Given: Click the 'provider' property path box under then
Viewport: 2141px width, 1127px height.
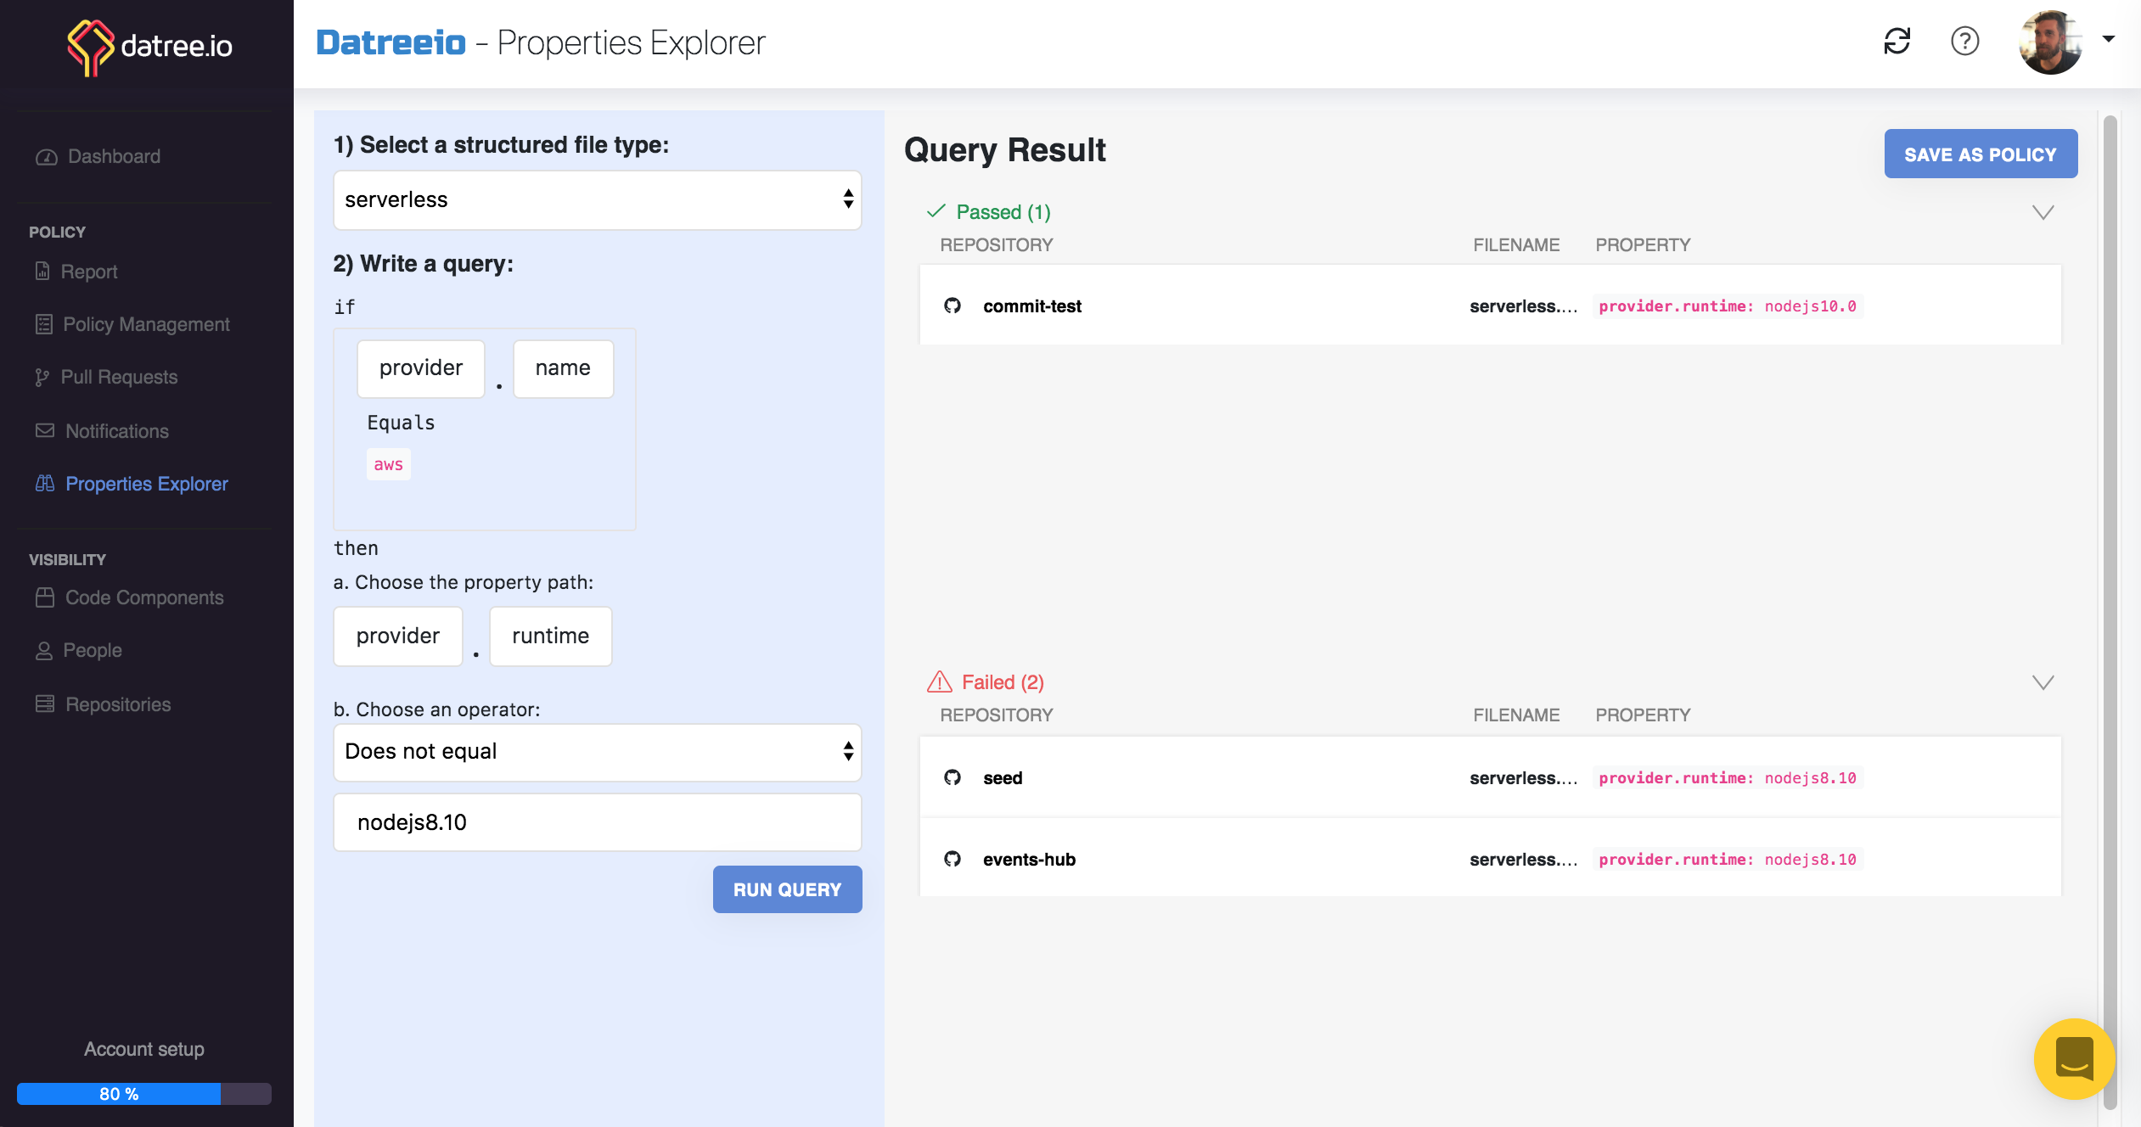Looking at the screenshot, I should click(x=398, y=636).
